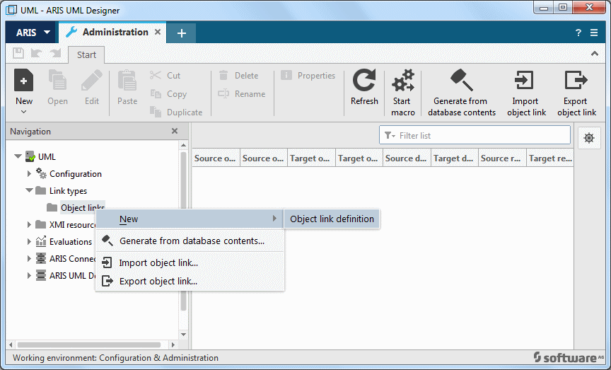This screenshot has height=370, width=611.
Task: Click navigation scrollbar up arrow
Action: click(x=183, y=145)
